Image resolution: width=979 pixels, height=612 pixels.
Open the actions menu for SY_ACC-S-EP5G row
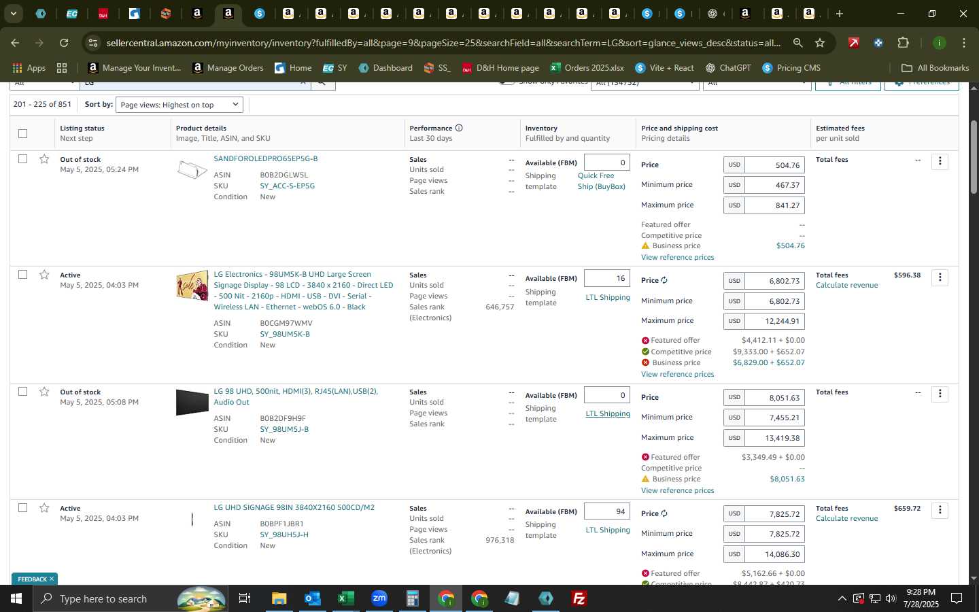tap(940, 161)
